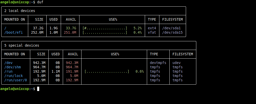Click the /run usage bar at 0.6%

tap(107, 71)
